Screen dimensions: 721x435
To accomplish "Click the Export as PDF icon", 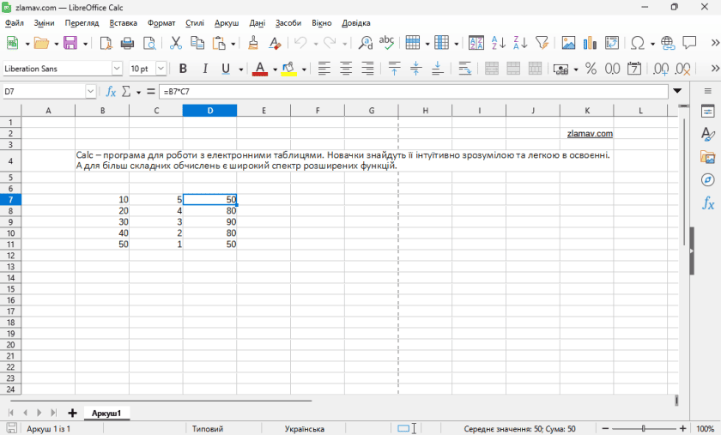I will pos(106,43).
